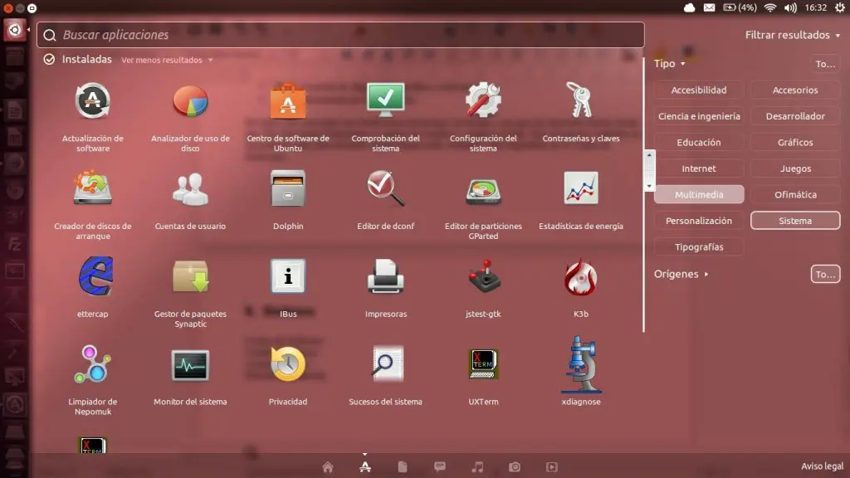Toggle the Desarrollador type filter
Screen dimensions: 850x478
(795, 116)
